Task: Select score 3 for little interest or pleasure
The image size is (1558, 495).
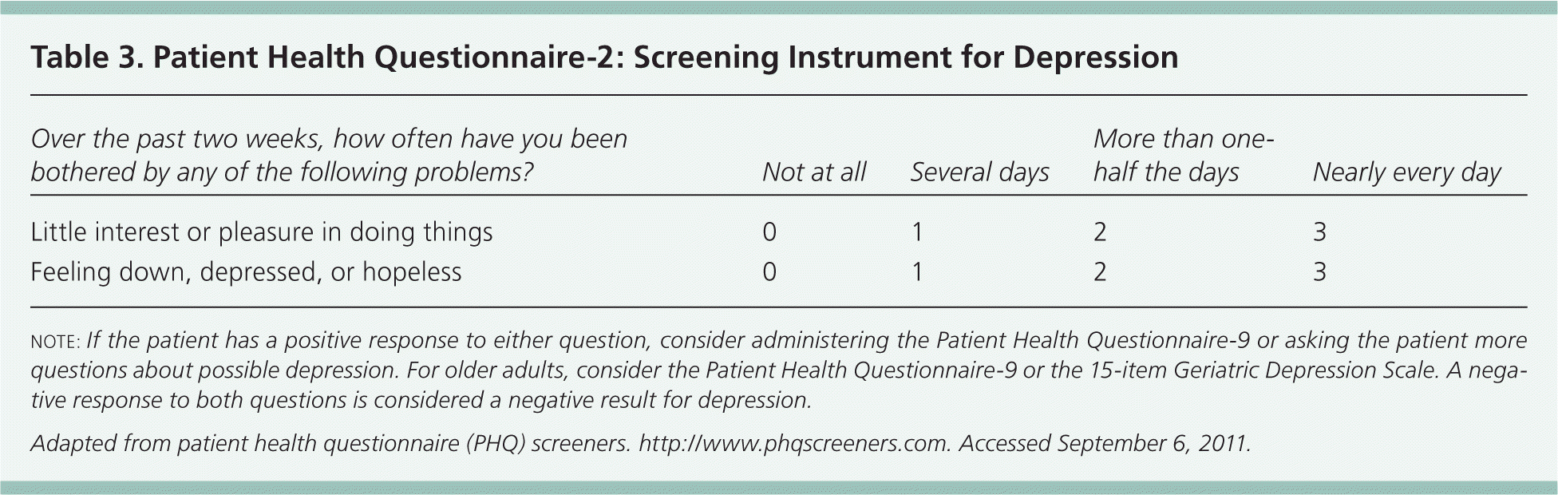Action: [1319, 232]
